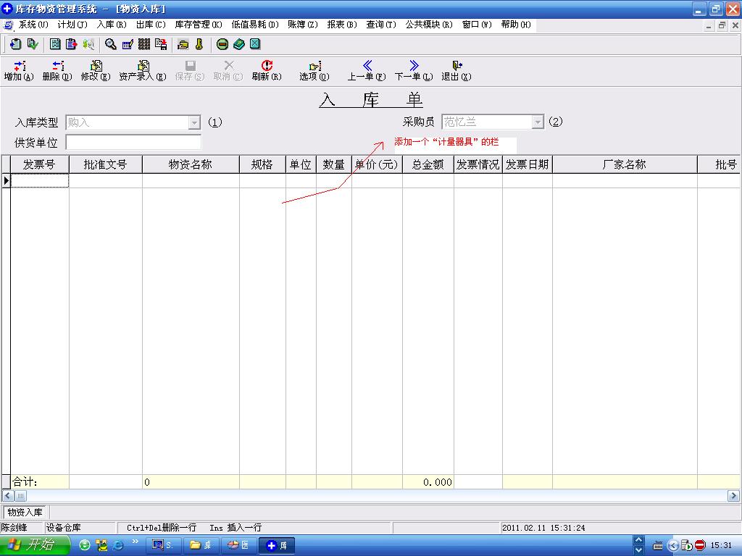Select the 物资入库 window tab at bottom
Screen dimensions: 742x556
25,512
